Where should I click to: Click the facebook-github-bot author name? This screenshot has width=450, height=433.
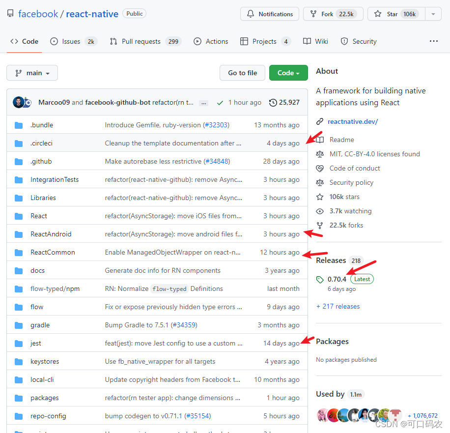coord(118,103)
